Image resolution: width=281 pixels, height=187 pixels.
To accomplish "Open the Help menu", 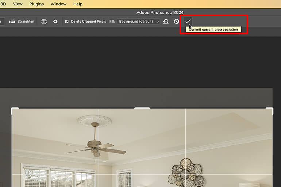I will pyautogui.click(x=78, y=4).
